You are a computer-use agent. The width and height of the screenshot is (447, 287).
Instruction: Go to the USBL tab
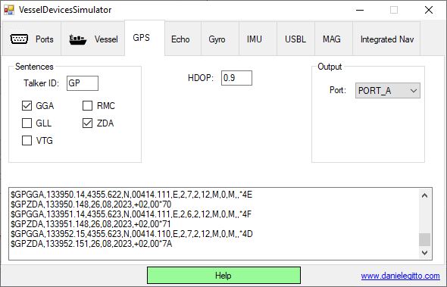tap(295, 39)
